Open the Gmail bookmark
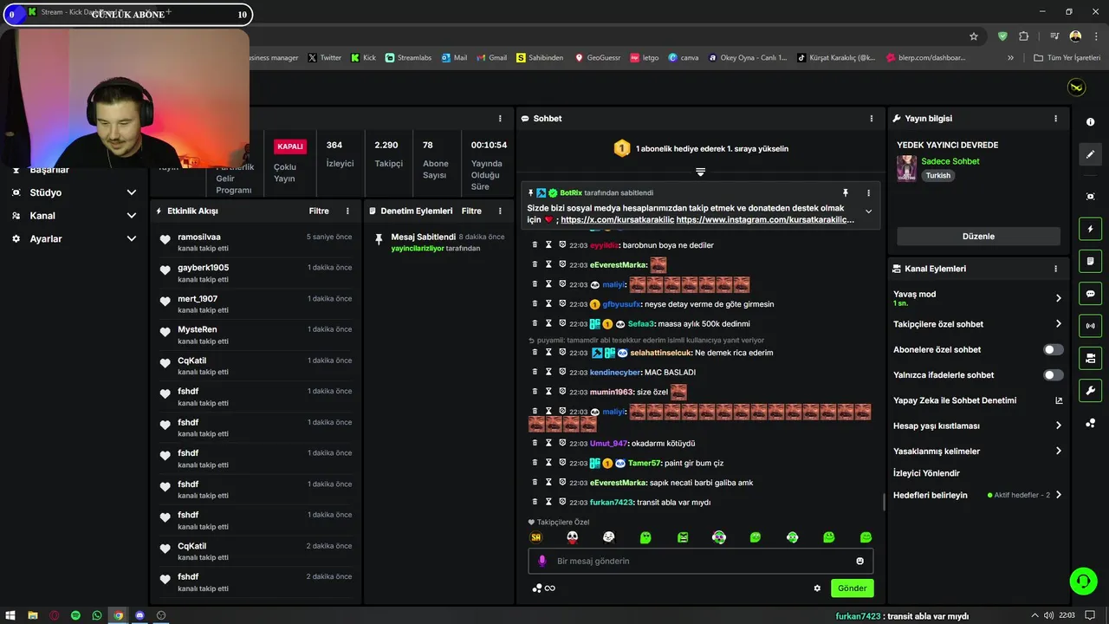 coord(491,57)
